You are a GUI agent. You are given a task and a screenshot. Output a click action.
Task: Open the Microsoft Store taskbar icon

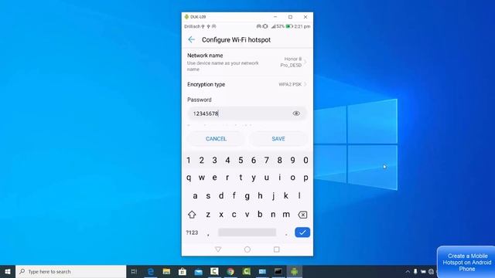[x=183, y=271]
